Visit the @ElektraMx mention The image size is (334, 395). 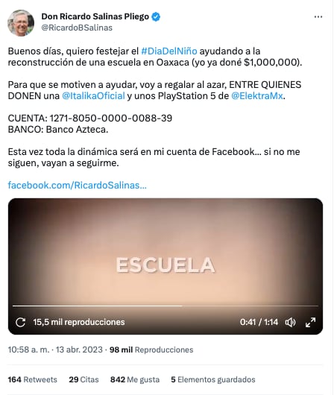click(x=257, y=96)
